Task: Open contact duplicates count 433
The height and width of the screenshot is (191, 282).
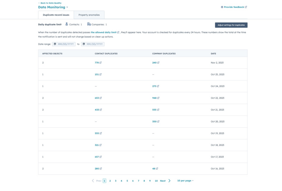Action: [97, 110]
